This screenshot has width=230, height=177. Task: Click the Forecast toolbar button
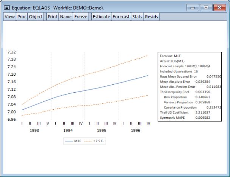click(x=121, y=17)
